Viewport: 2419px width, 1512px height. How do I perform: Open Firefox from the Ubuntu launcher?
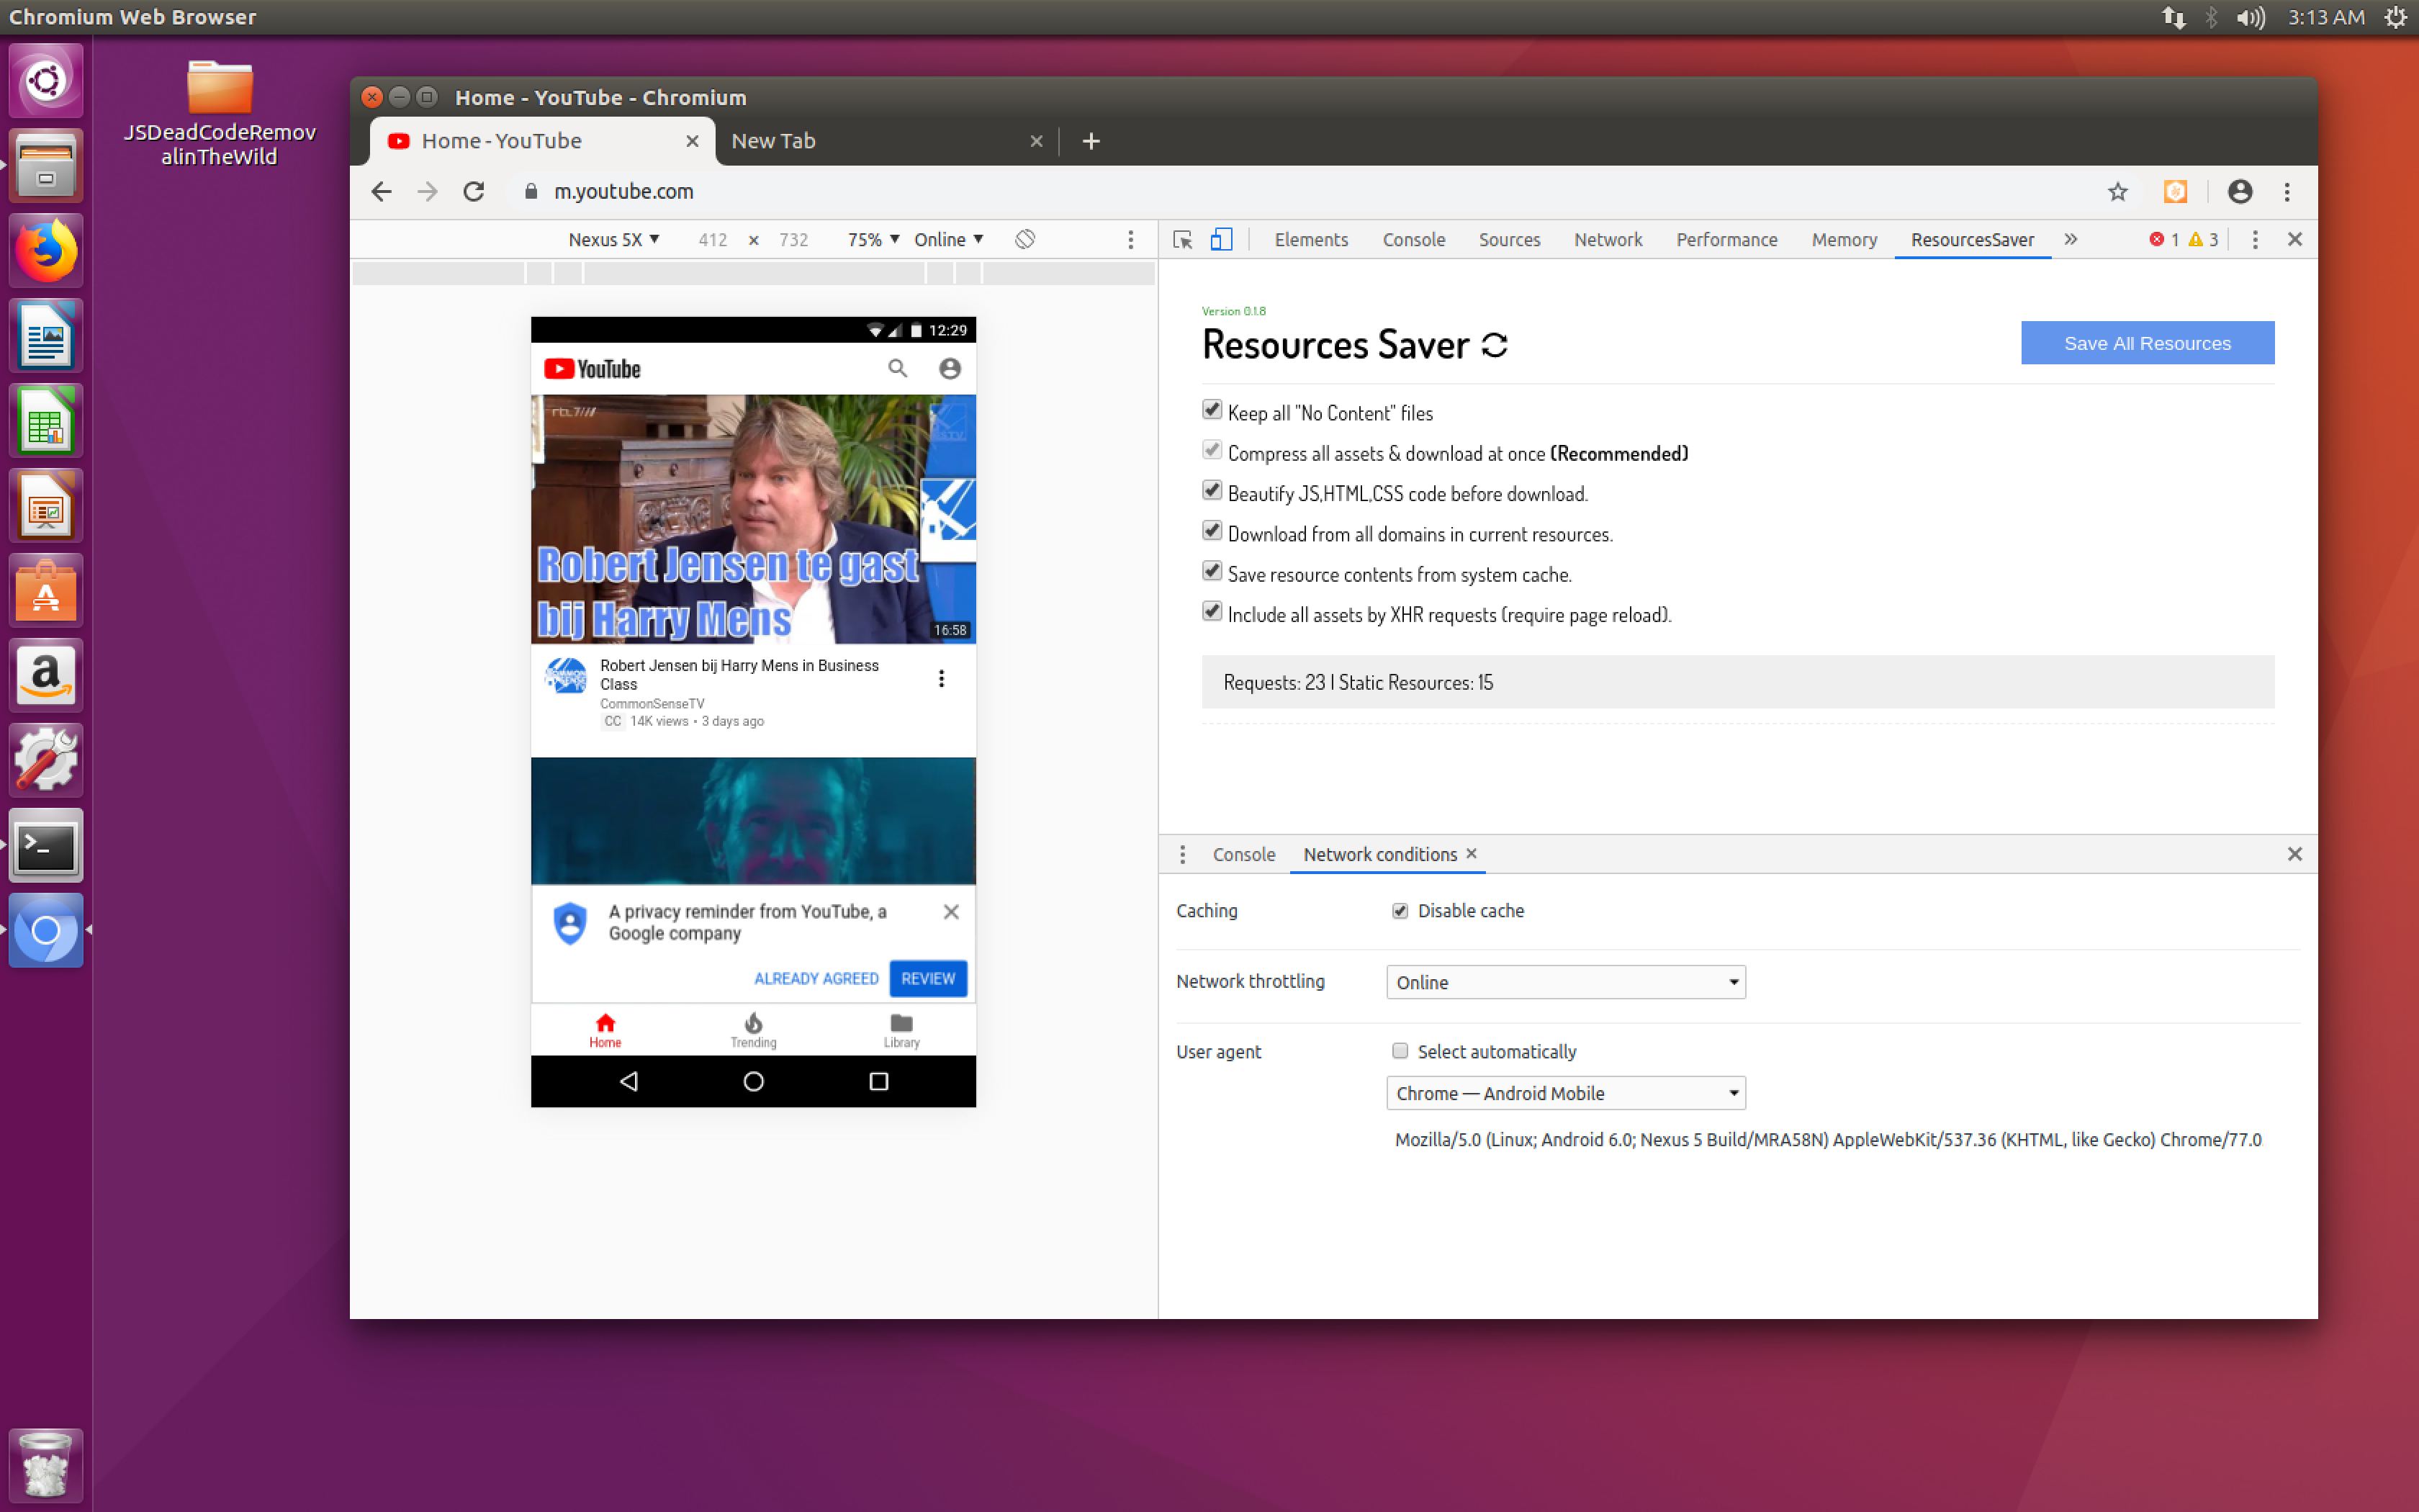click(45, 250)
